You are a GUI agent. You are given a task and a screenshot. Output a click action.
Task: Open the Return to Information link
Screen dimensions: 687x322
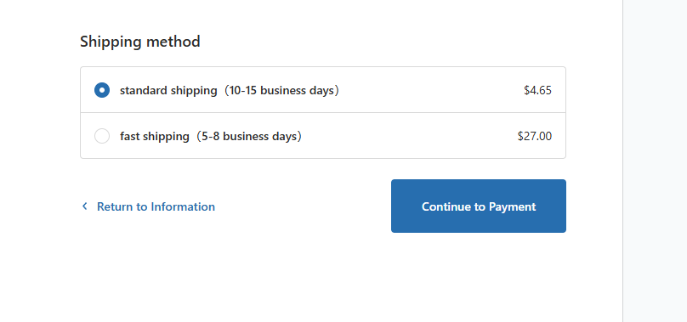tap(148, 206)
